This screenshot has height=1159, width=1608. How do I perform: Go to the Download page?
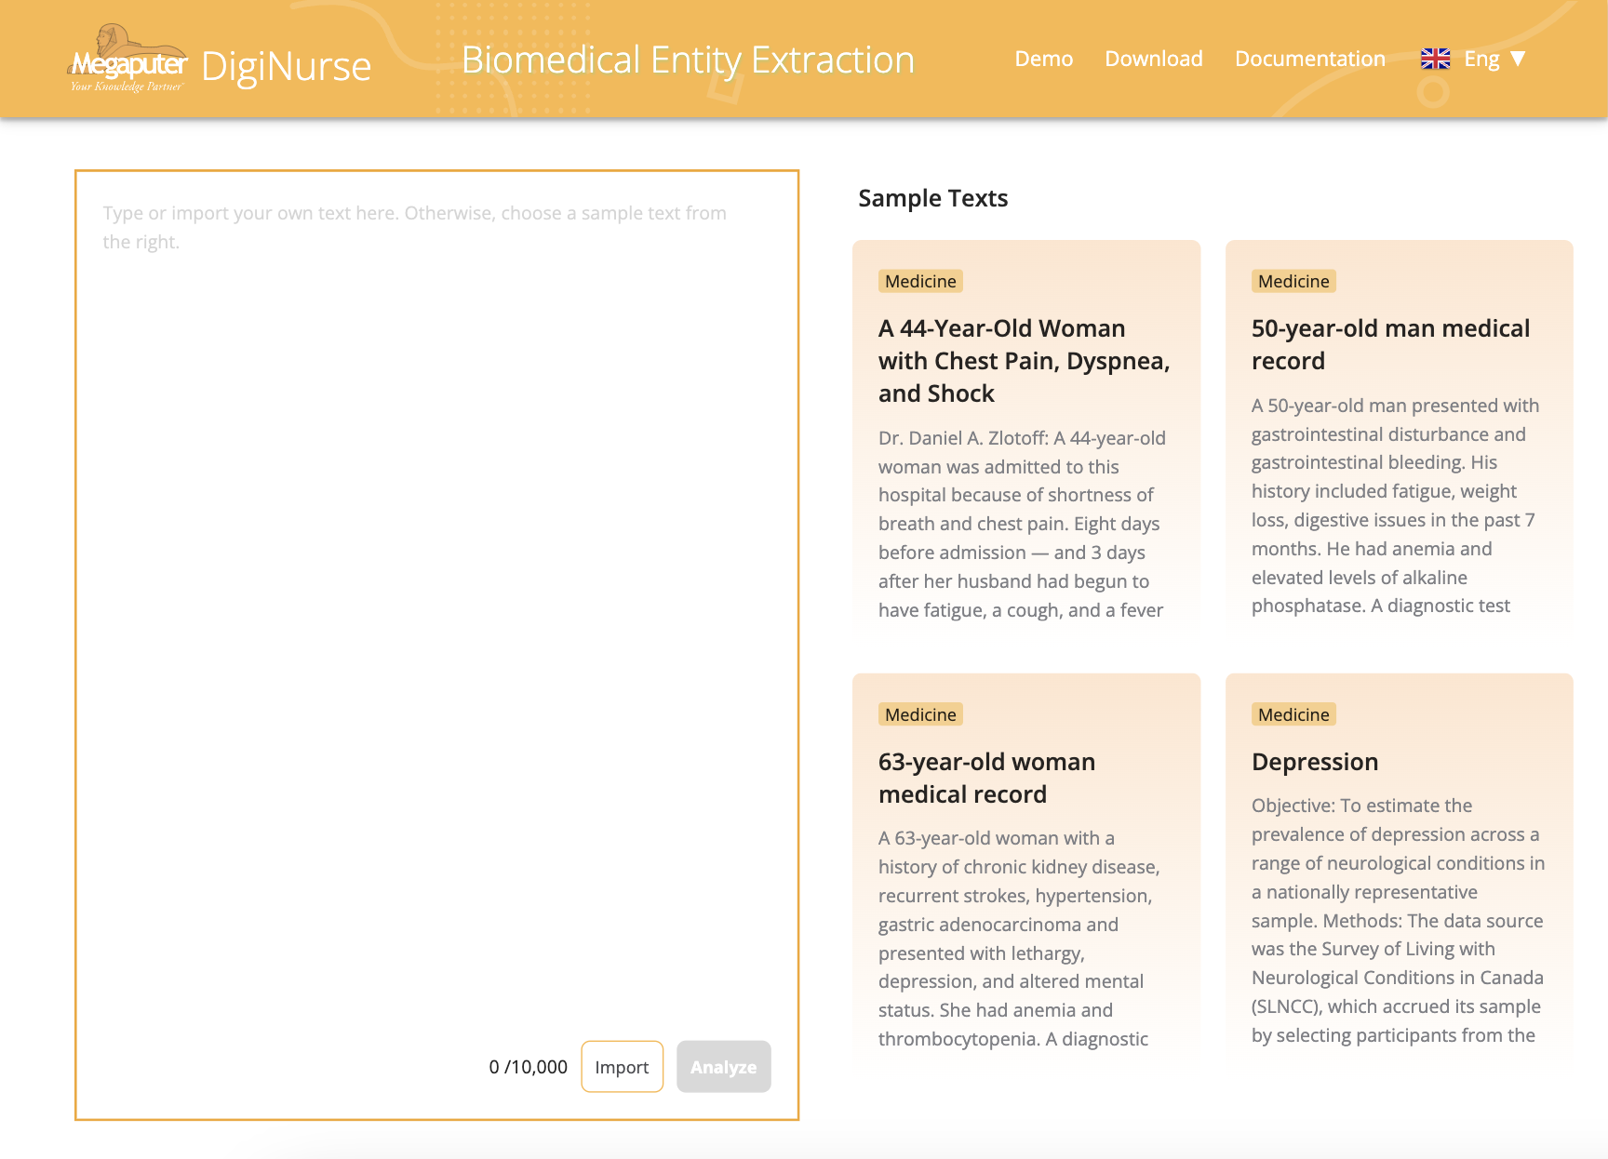coord(1153,59)
